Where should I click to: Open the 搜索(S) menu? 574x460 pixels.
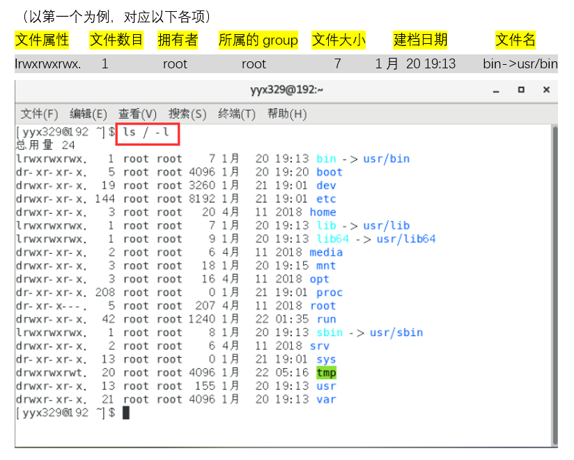coord(187,114)
